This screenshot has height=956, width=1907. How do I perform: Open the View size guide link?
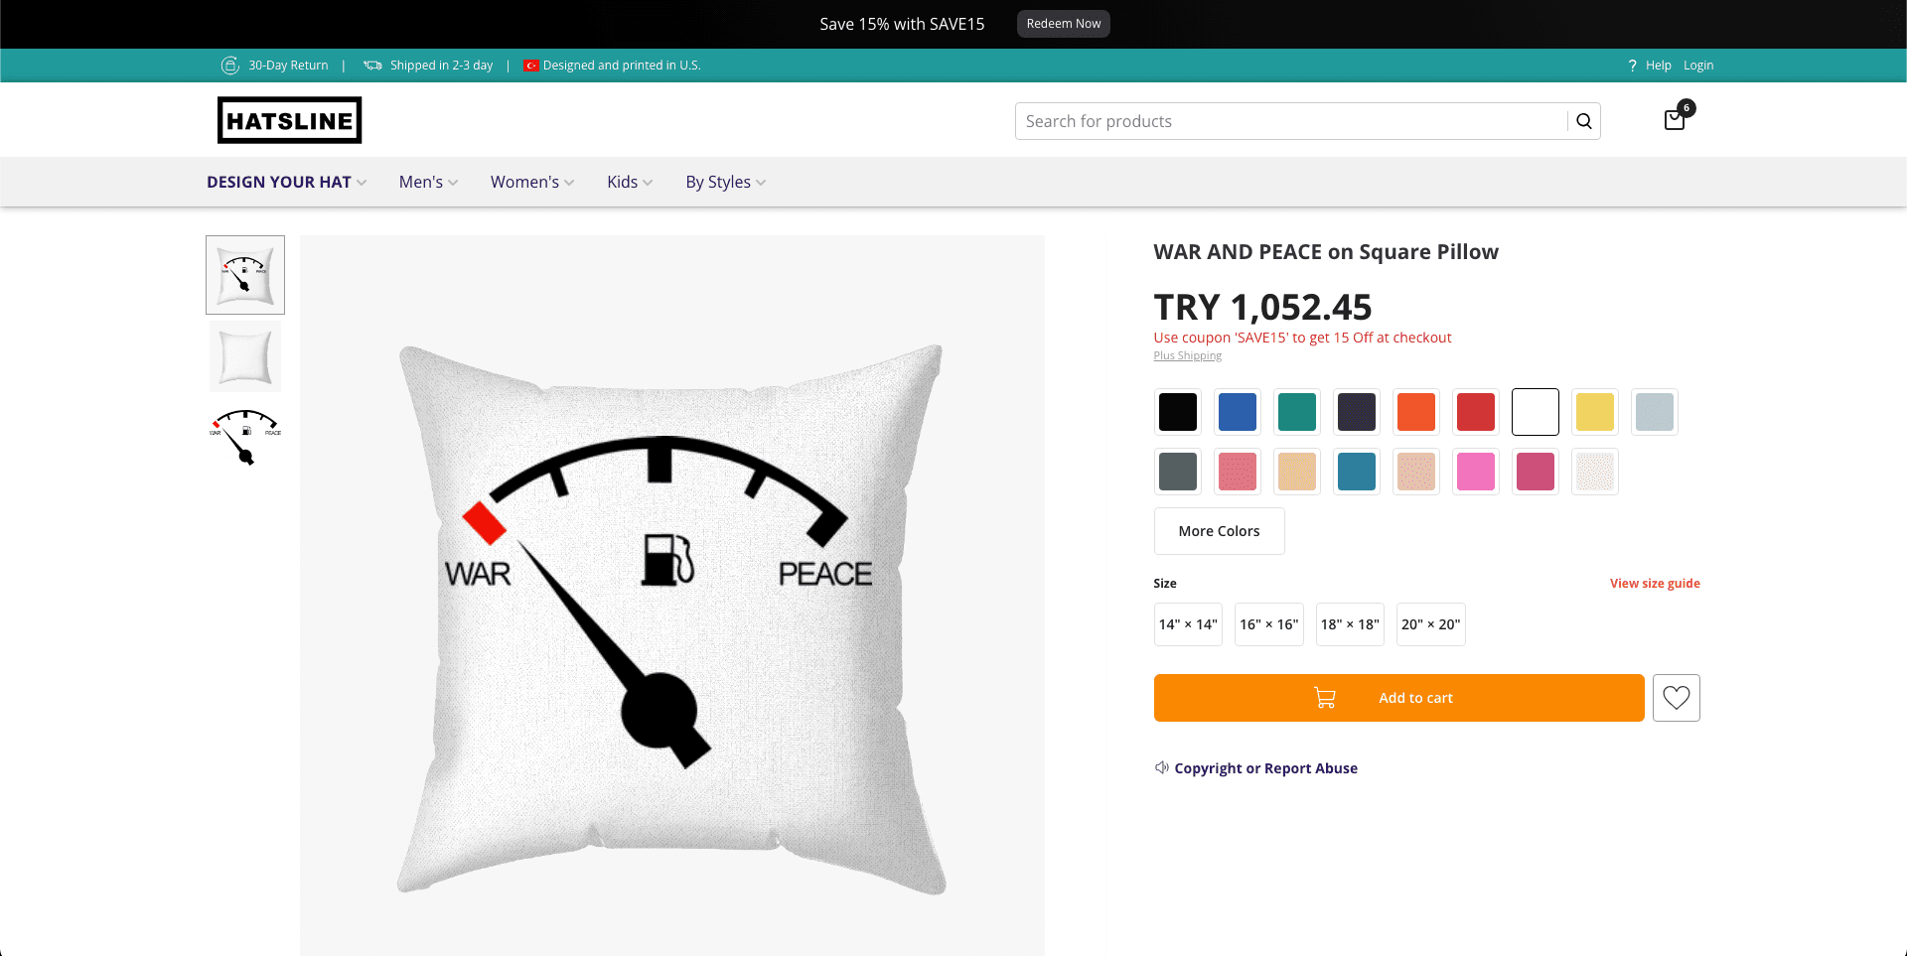1654,583
